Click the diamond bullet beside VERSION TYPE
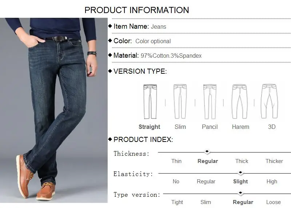 pos(110,71)
